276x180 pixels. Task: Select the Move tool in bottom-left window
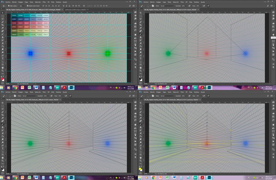coord(3,103)
